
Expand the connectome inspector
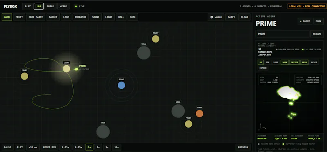(x=263, y=68)
